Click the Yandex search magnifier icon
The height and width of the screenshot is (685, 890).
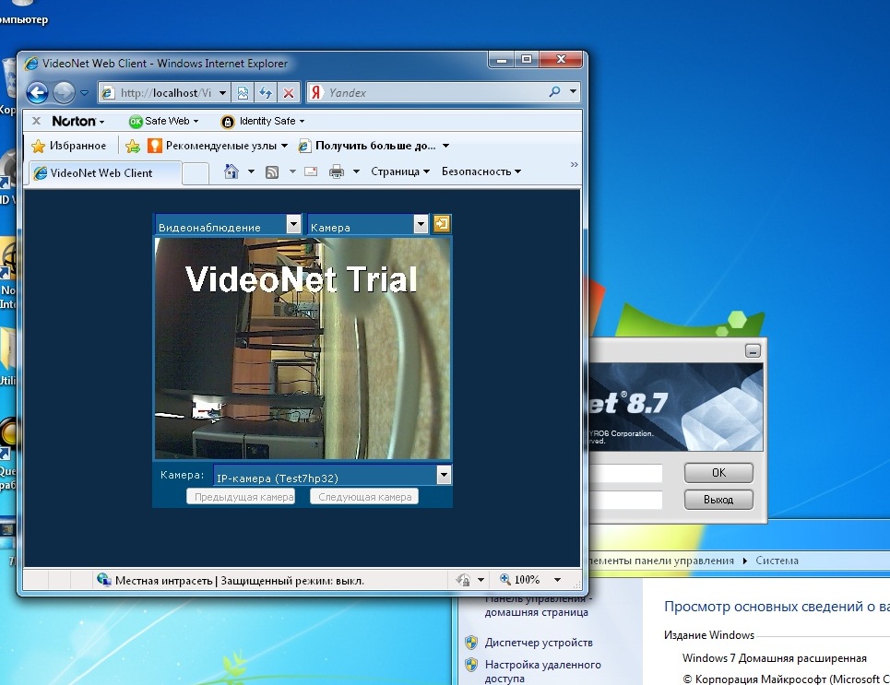pyautogui.click(x=554, y=92)
